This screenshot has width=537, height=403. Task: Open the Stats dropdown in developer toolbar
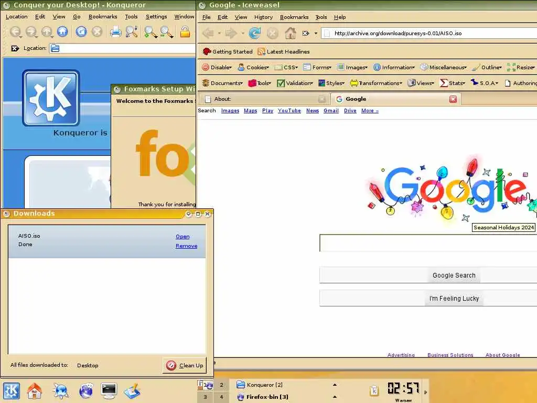(x=453, y=83)
